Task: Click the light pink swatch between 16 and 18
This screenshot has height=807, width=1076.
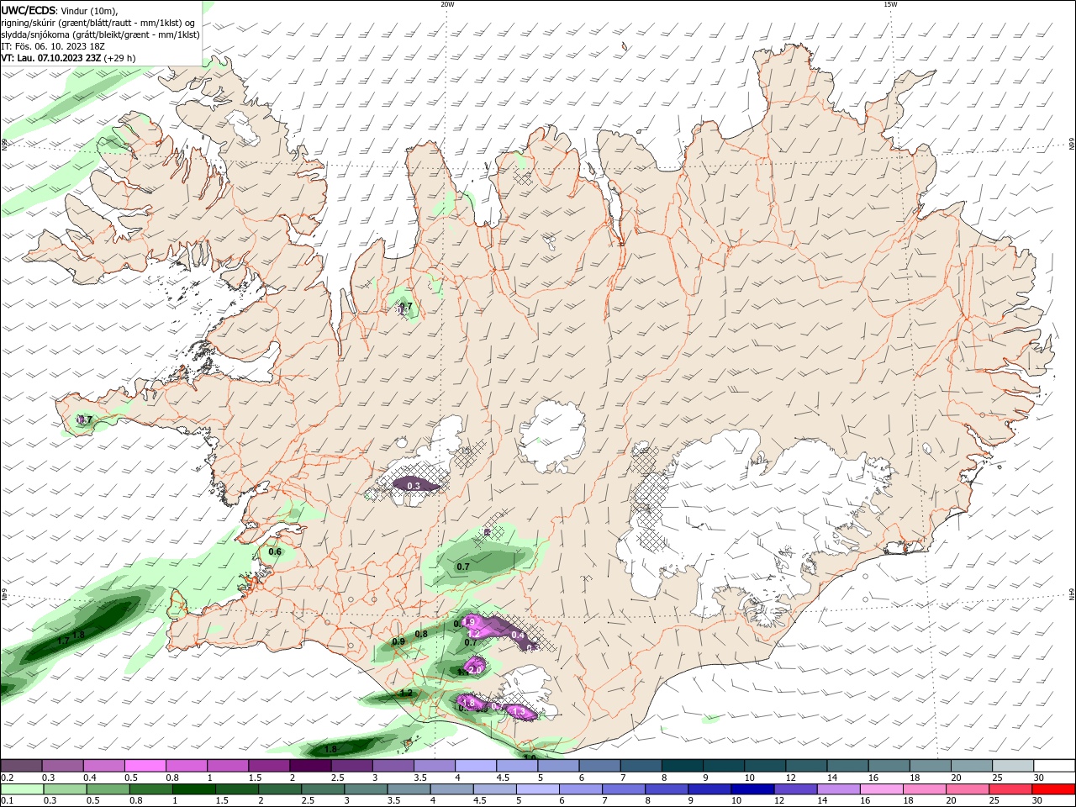Action: tap(882, 789)
